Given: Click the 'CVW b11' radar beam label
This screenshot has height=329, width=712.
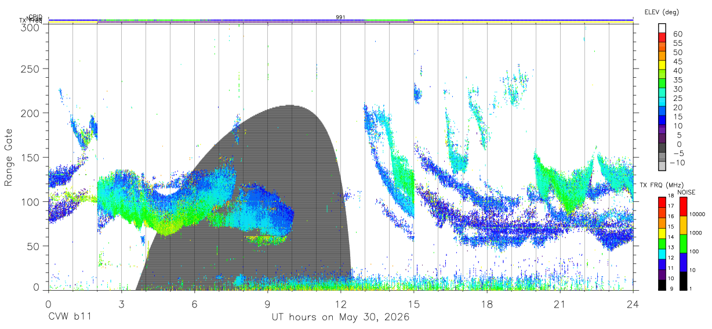Looking at the screenshot, I should [69, 317].
